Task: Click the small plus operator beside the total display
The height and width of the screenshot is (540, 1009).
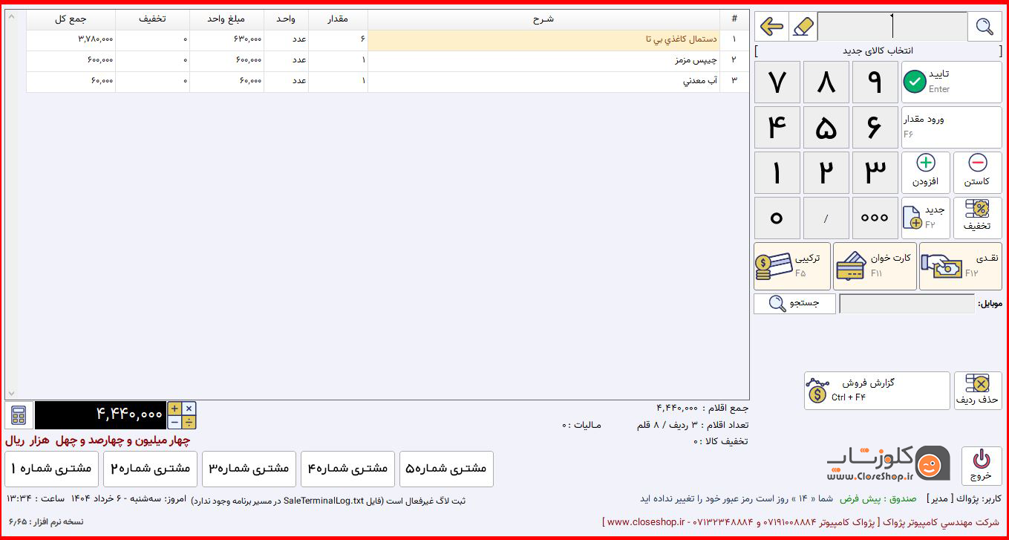Action: (174, 409)
